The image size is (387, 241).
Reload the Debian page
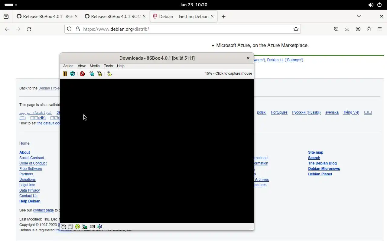pyautogui.click(x=29, y=29)
